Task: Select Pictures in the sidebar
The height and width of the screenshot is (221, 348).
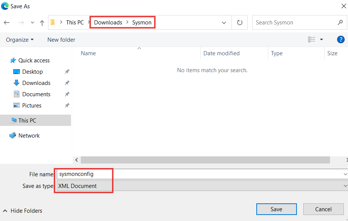Action: coord(32,105)
